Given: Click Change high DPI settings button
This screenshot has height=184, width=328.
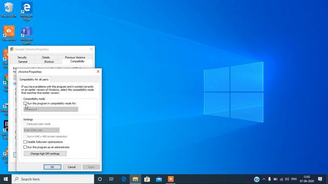Looking at the screenshot, I should pyautogui.click(x=45, y=153).
